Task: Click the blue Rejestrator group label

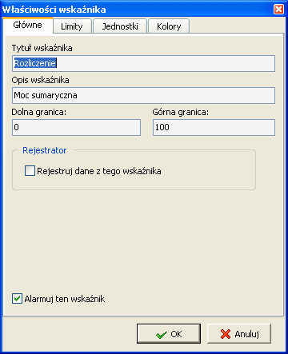Action: [45, 150]
